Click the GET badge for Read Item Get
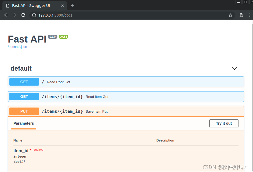253x172 pixels. point(24,97)
